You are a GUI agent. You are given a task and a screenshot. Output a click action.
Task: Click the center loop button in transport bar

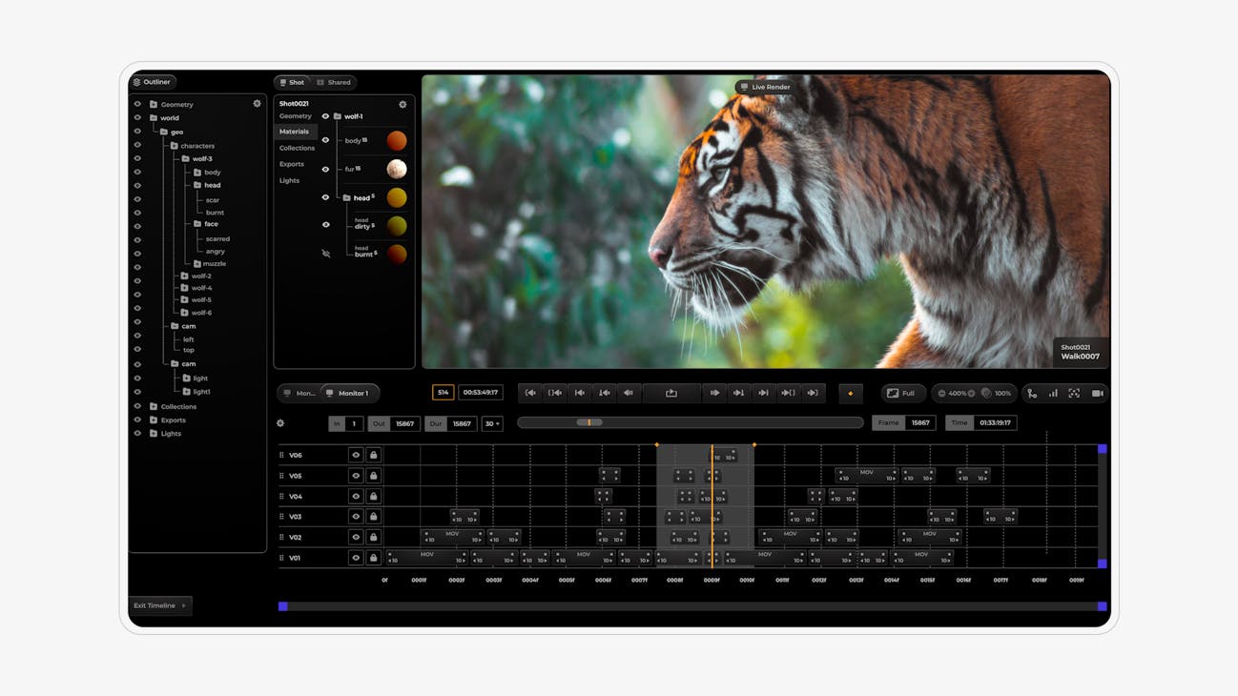tap(671, 393)
